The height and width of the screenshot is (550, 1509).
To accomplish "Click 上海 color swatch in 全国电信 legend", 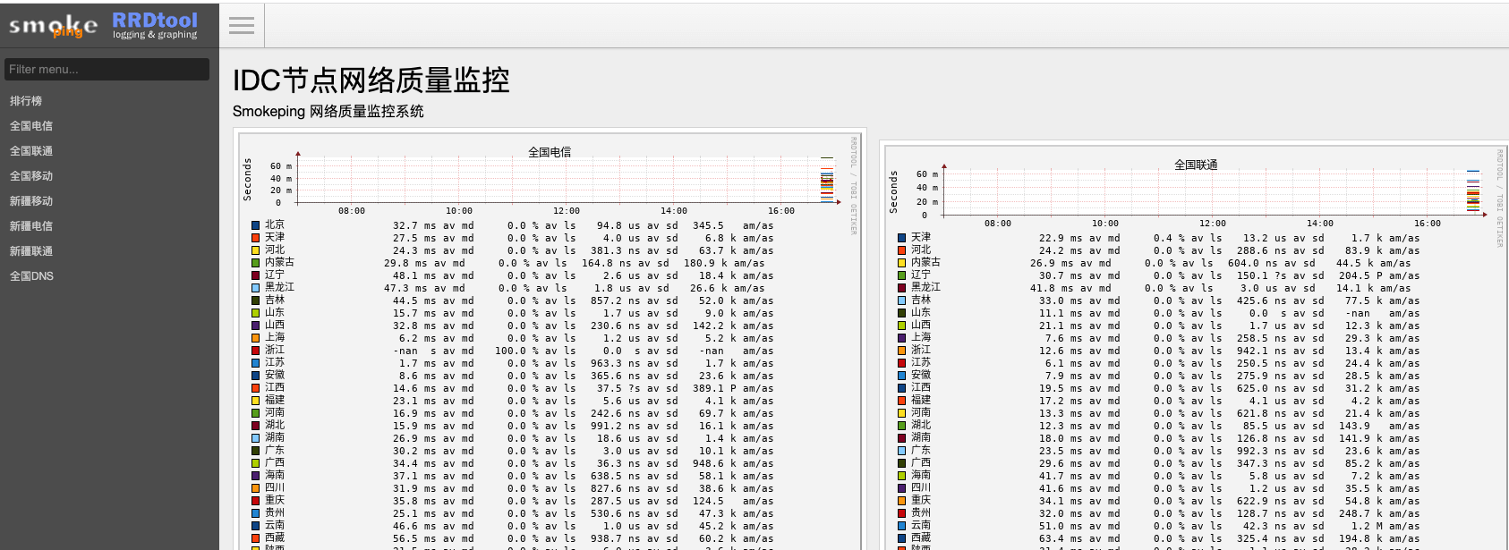I will point(256,338).
